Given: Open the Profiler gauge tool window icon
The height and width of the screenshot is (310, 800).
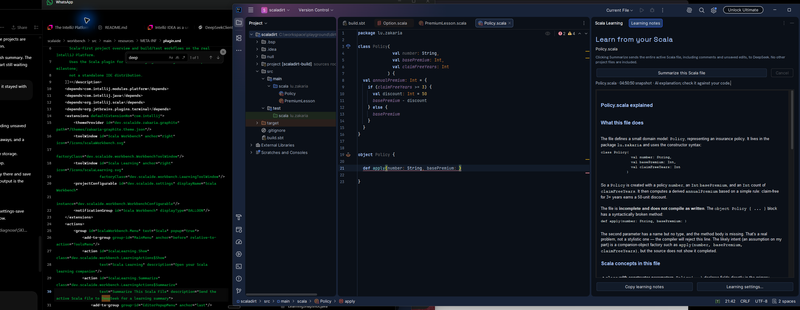Looking at the screenshot, I should click(x=239, y=242).
